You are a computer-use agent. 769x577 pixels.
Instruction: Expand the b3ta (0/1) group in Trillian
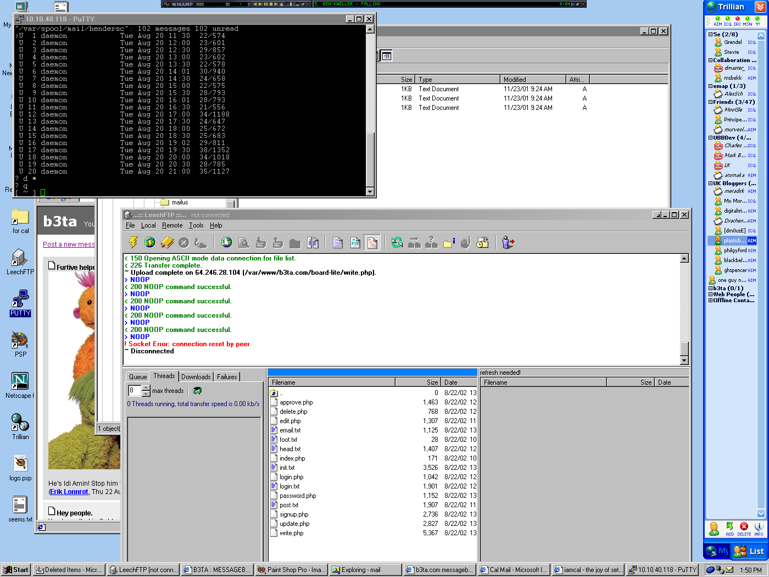[710, 288]
